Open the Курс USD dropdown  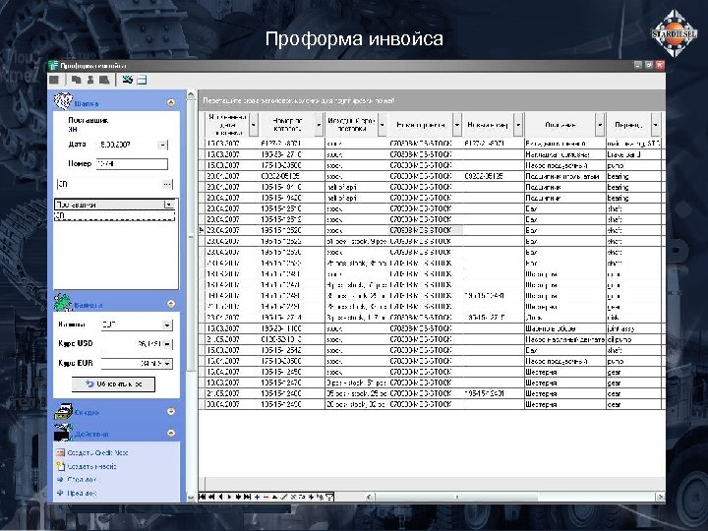(x=167, y=344)
